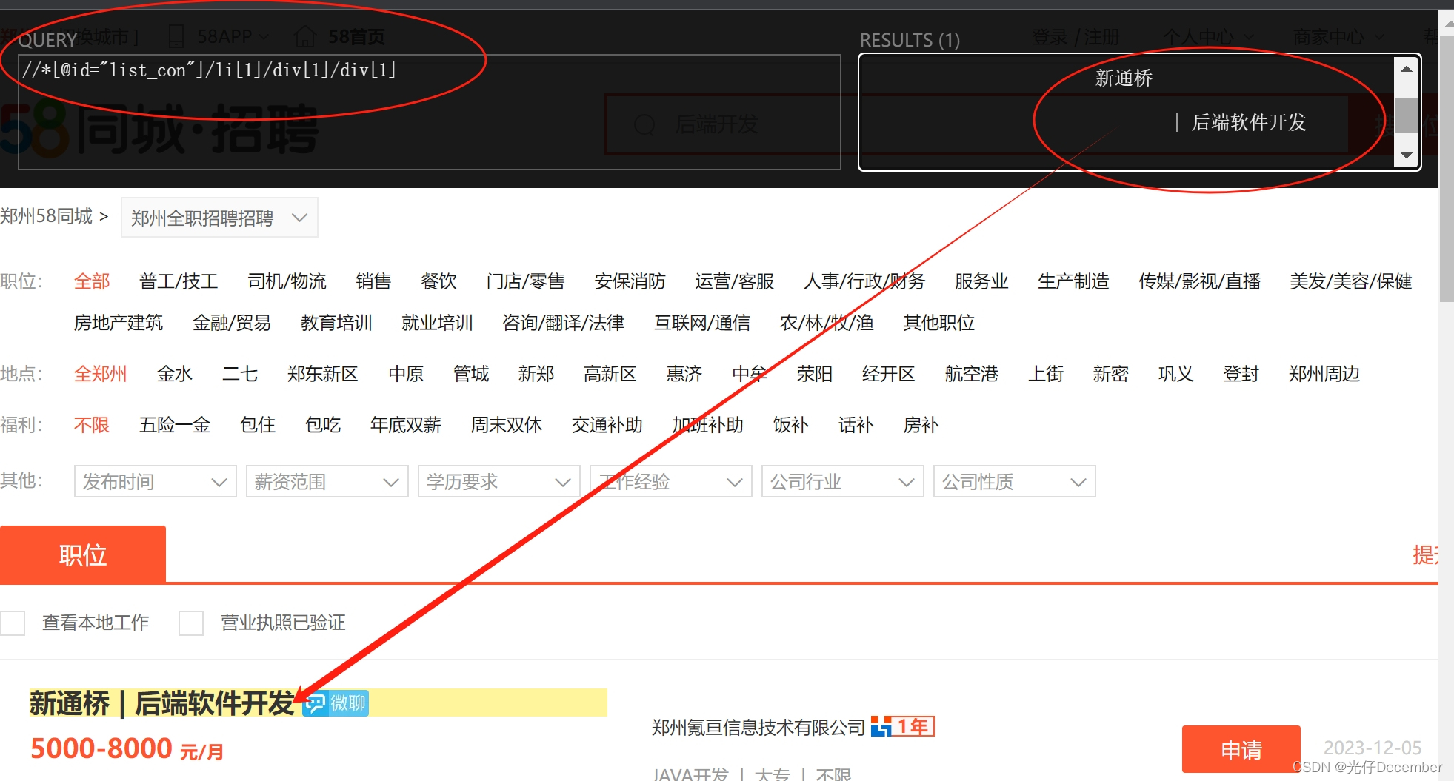Filter location by 经开区
Image resolution: width=1454 pixels, height=781 pixels.
[889, 374]
